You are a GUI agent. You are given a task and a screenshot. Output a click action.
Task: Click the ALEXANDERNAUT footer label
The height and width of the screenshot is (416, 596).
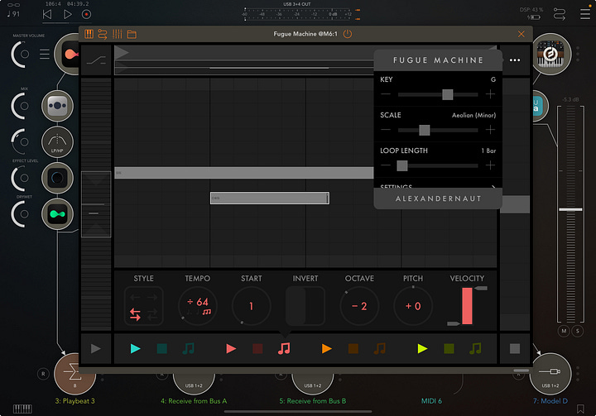point(438,198)
